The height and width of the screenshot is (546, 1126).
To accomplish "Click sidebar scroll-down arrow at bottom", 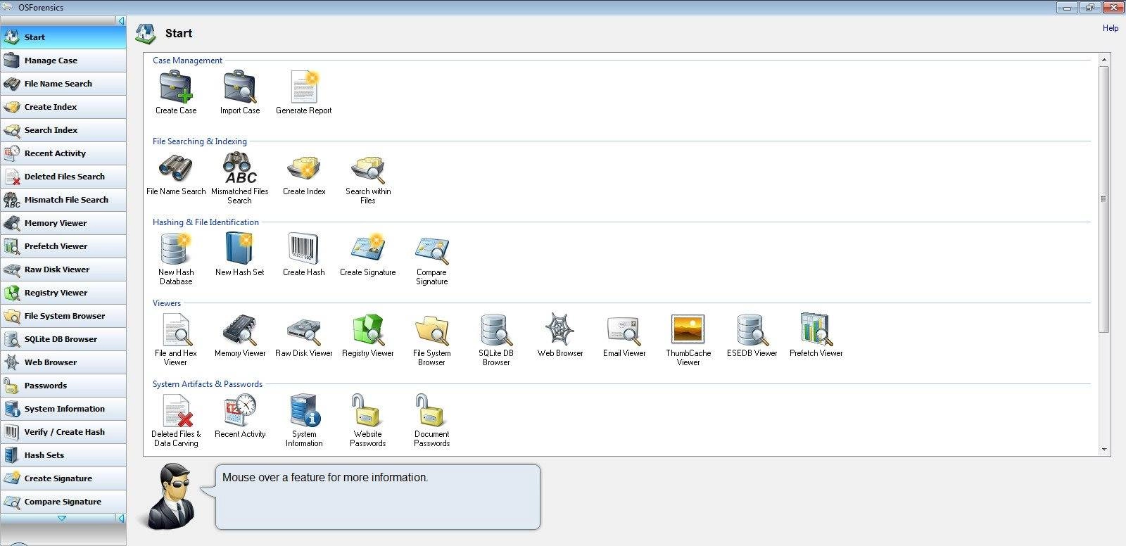I will coord(61,518).
